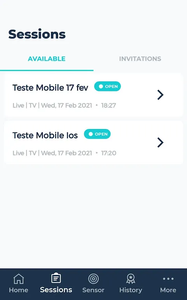
Task: Select the Sessions clipboard icon
Action: (x=56, y=278)
